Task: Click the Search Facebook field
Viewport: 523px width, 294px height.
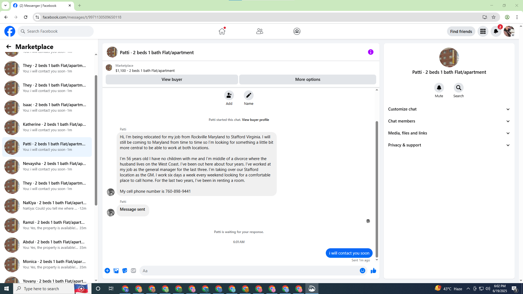Action: pyautogui.click(x=56, y=31)
